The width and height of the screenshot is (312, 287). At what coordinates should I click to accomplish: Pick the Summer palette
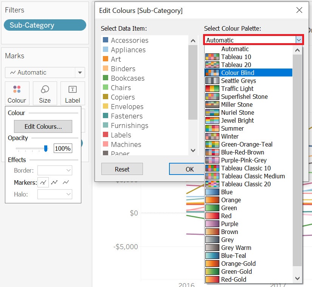(248, 128)
